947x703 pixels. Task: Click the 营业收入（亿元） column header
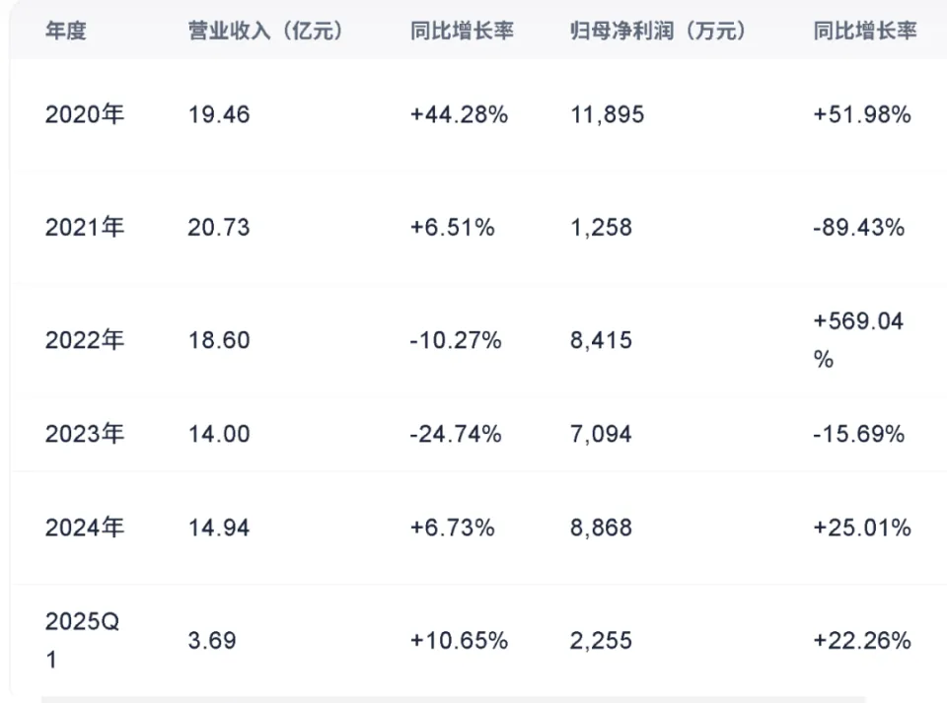coord(265,31)
